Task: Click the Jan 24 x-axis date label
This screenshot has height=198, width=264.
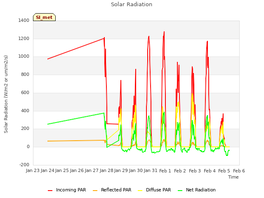Action: [x=47, y=171]
